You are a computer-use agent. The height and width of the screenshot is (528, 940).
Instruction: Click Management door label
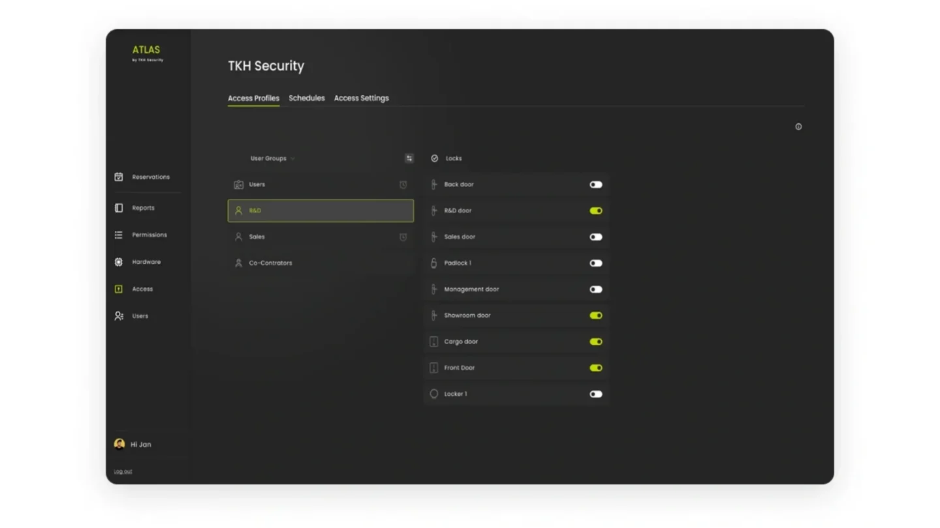click(x=471, y=289)
